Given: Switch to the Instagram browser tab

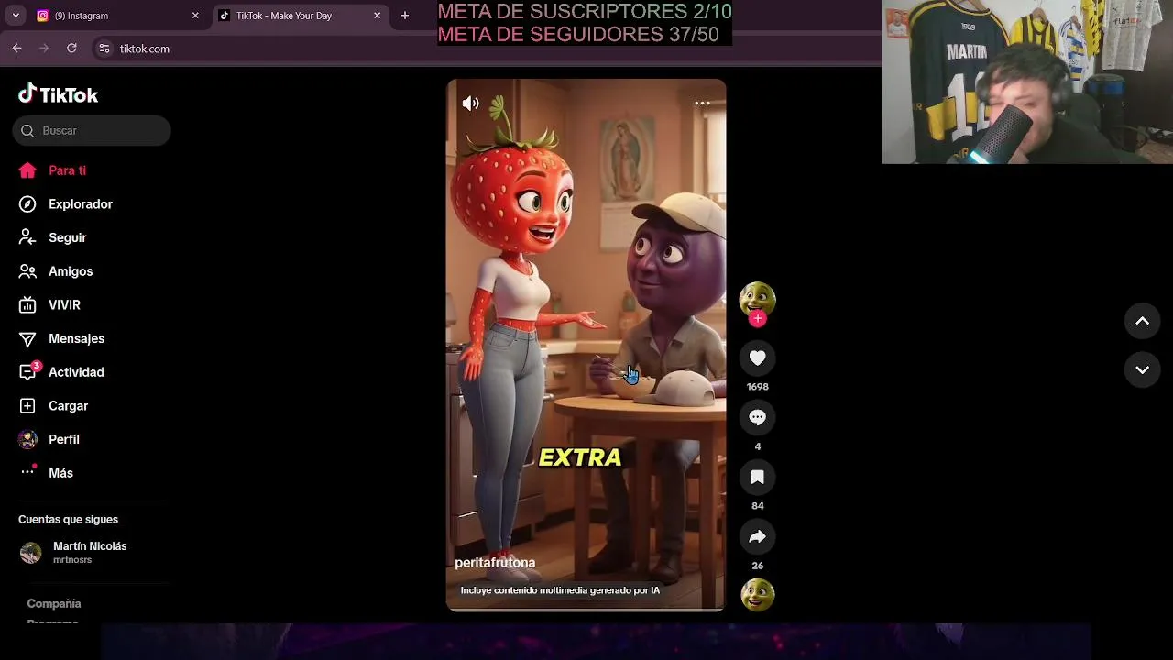Looking at the screenshot, I should click(117, 16).
